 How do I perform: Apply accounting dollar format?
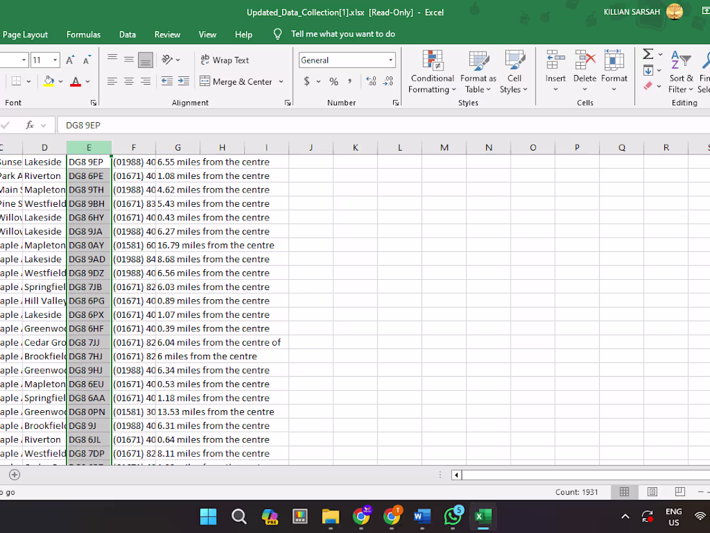pos(307,81)
